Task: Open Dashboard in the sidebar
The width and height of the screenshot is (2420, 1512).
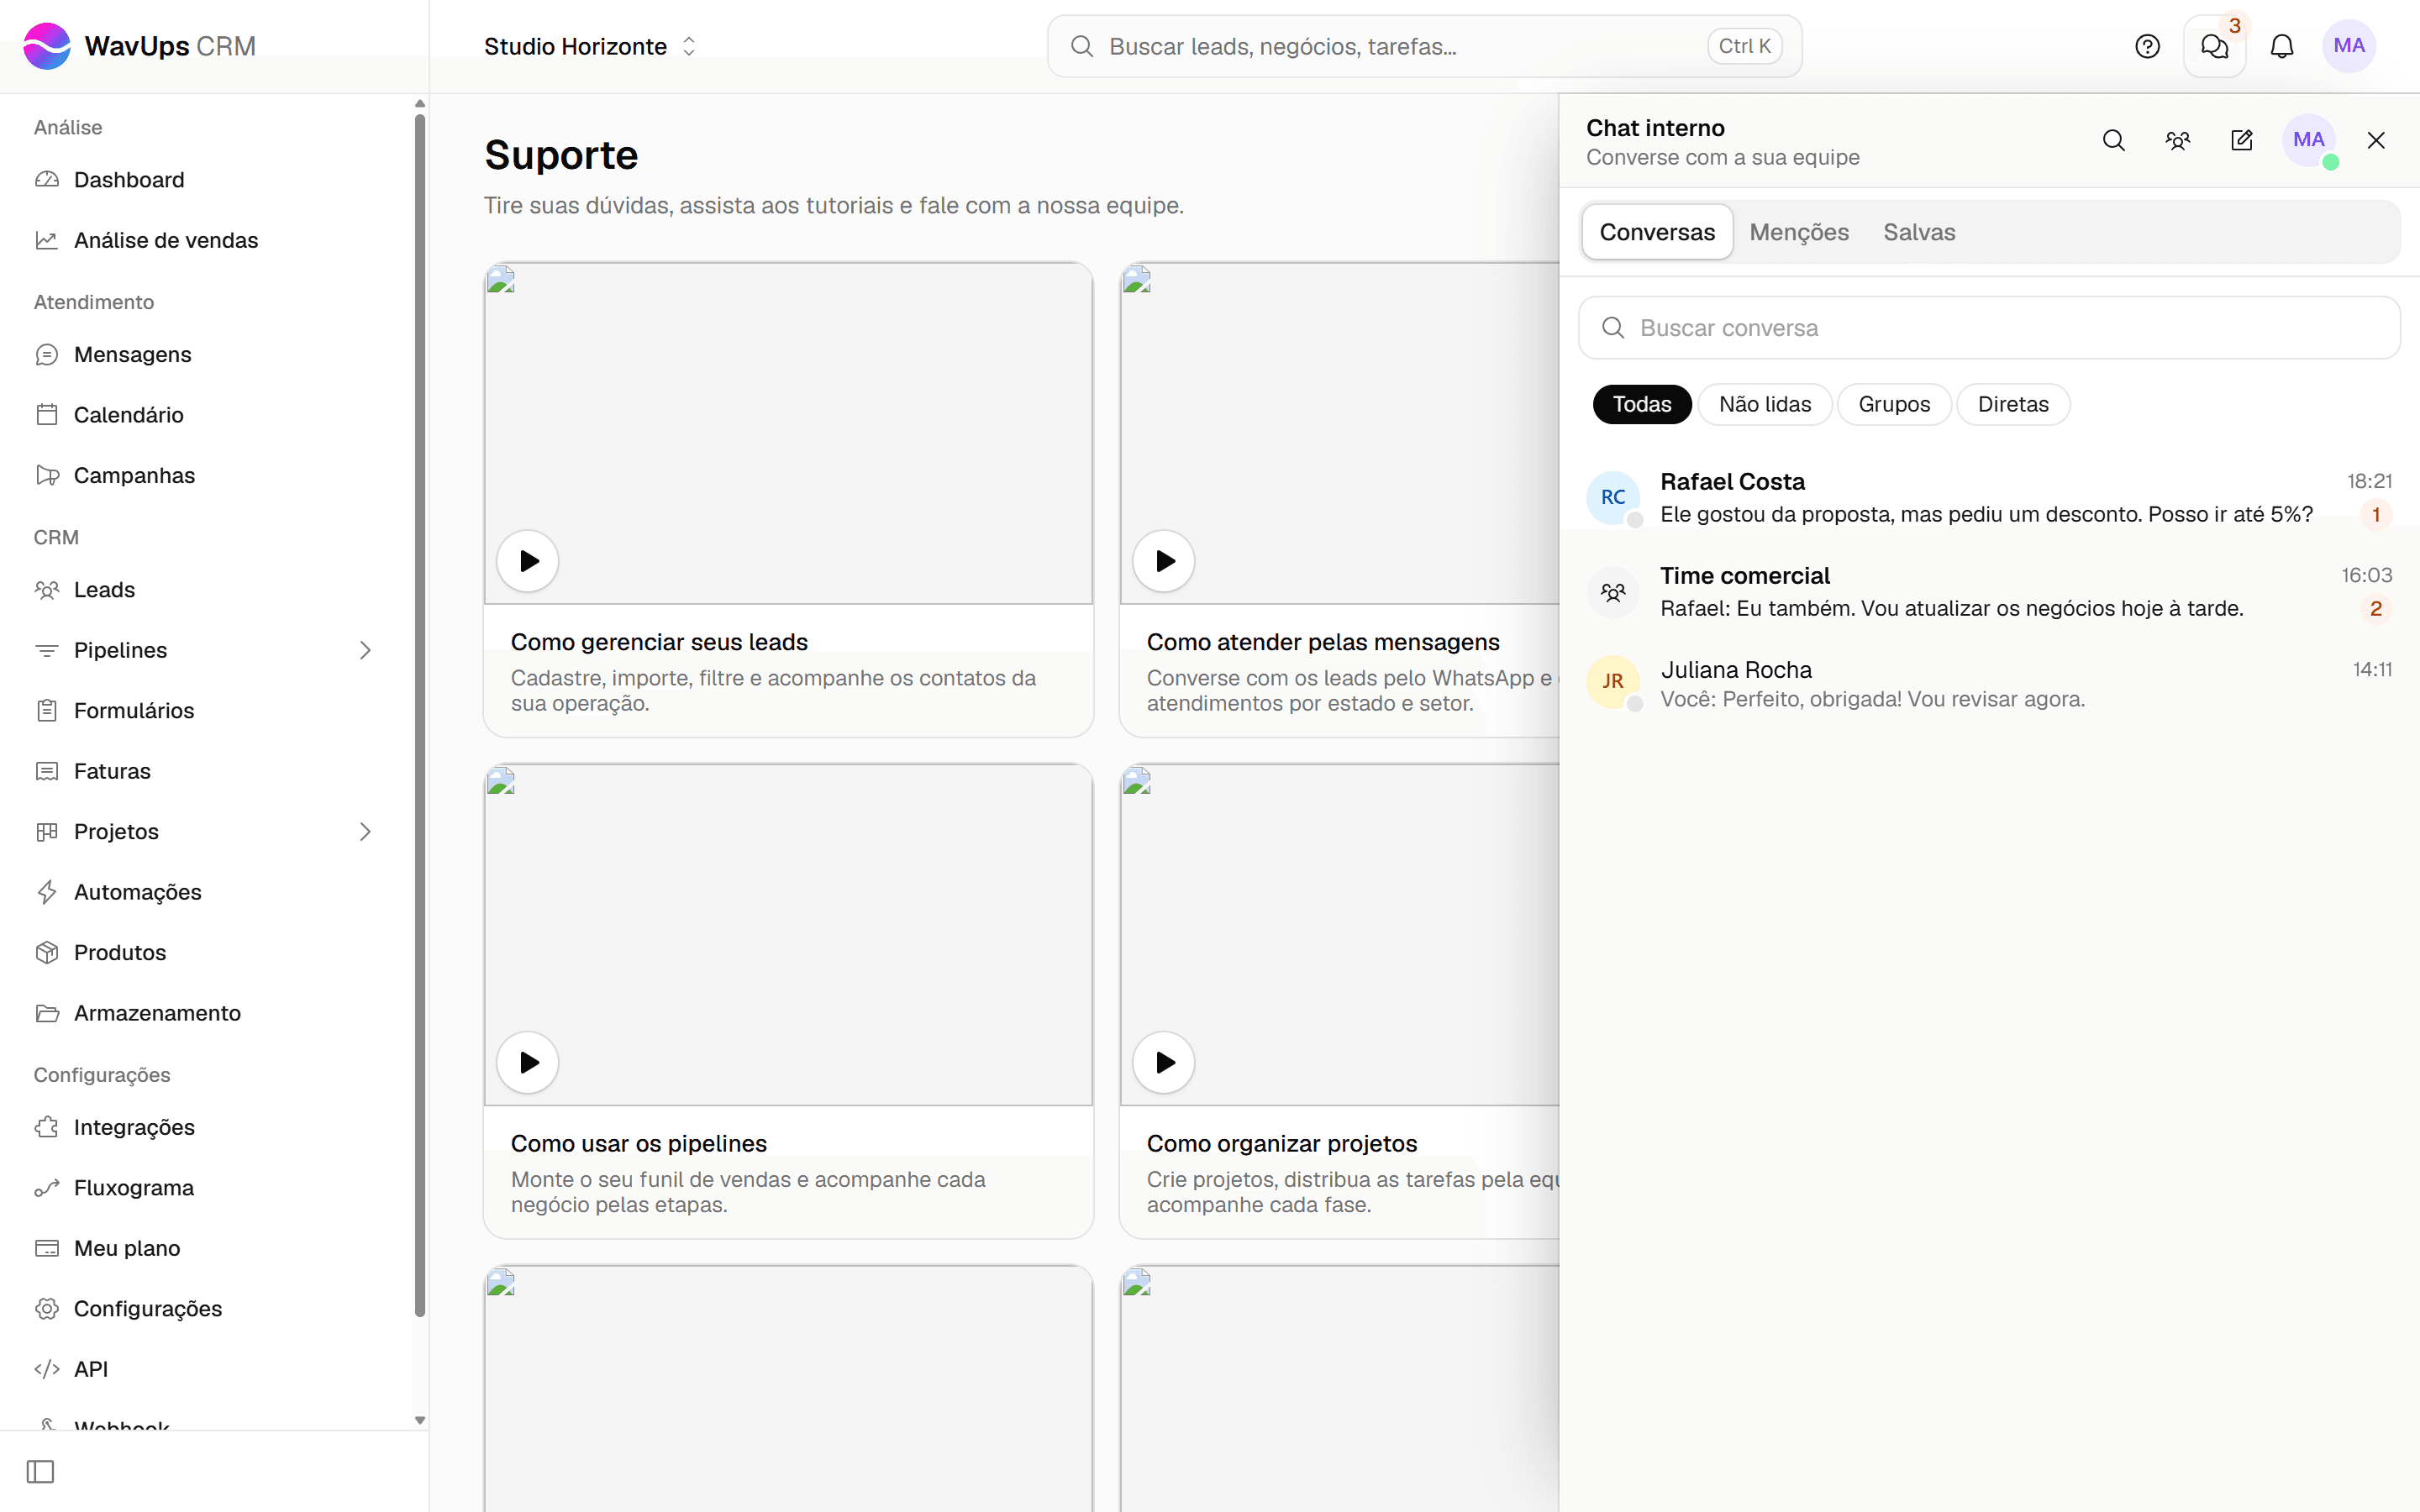Action: point(207,180)
